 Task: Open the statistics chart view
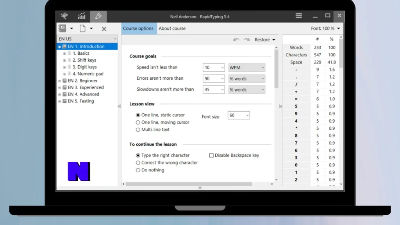click(82, 16)
